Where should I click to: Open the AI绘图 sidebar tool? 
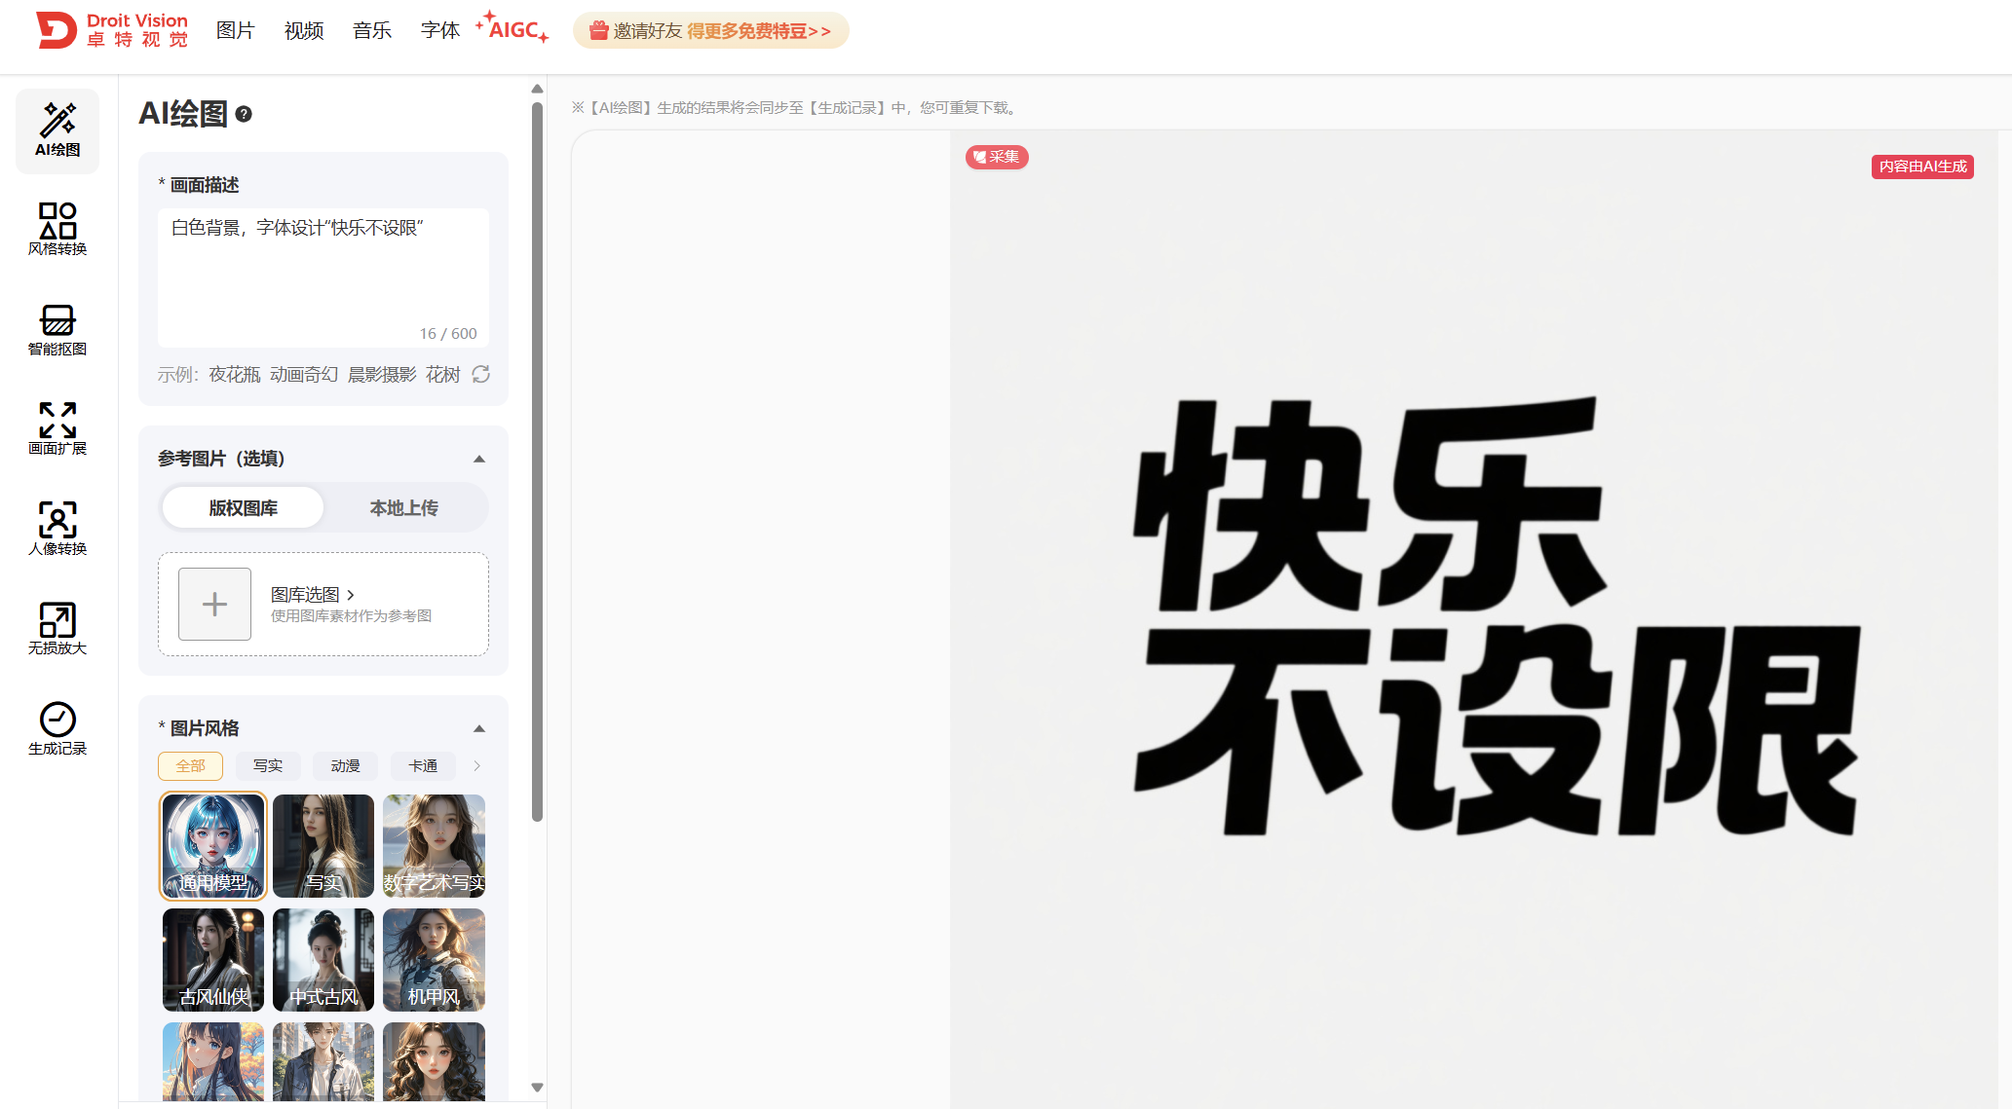(x=57, y=130)
